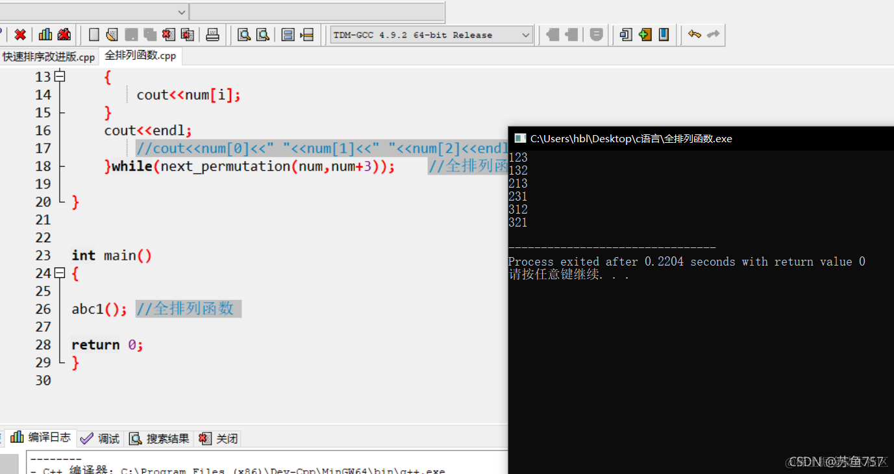The width and height of the screenshot is (894, 474).
Task: Click the commented cout line 17
Action: [x=322, y=149]
